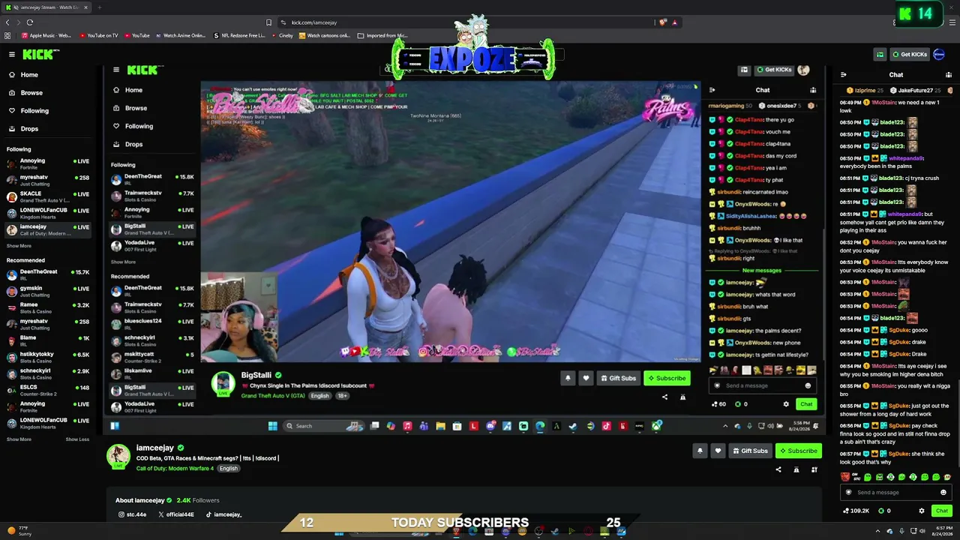
Task: Expand Following list with Show More on iamceejay page
Action: click(19, 246)
